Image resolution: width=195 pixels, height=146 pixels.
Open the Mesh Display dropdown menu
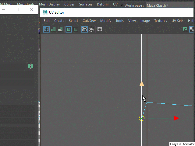49,5
